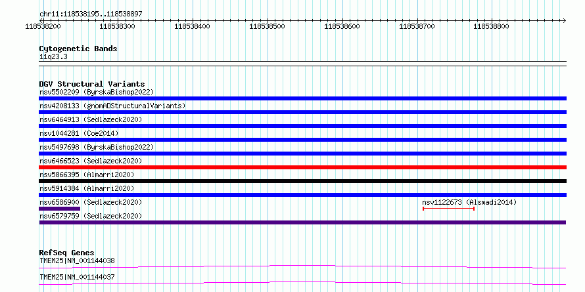This screenshot has width=585, height=292.
Task: Click the nsv6464913 (Sedlazeck2020) label
Action: 91,119
